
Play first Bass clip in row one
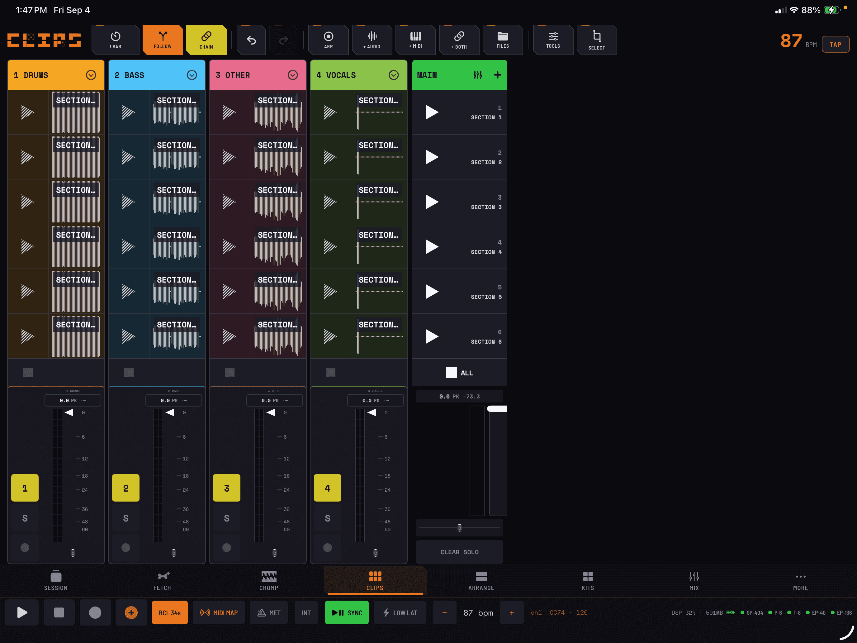(x=129, y=112)
